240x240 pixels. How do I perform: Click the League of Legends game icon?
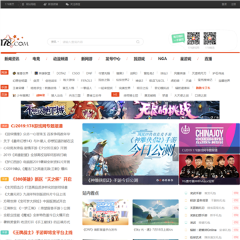(x=36, y=73)
